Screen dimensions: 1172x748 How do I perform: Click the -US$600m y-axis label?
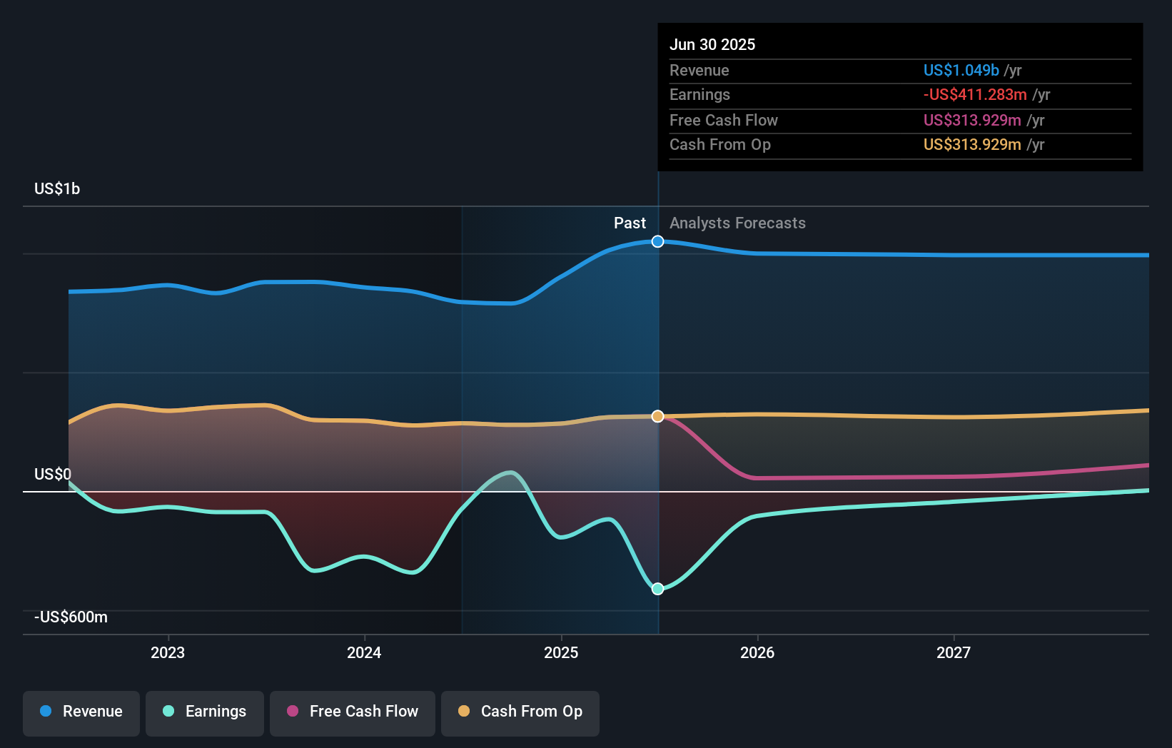71,617
